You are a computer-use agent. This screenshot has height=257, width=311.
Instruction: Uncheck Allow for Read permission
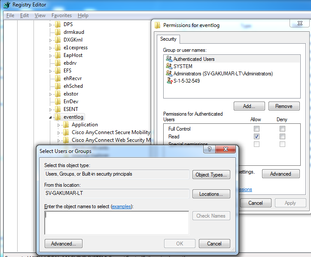256,137
